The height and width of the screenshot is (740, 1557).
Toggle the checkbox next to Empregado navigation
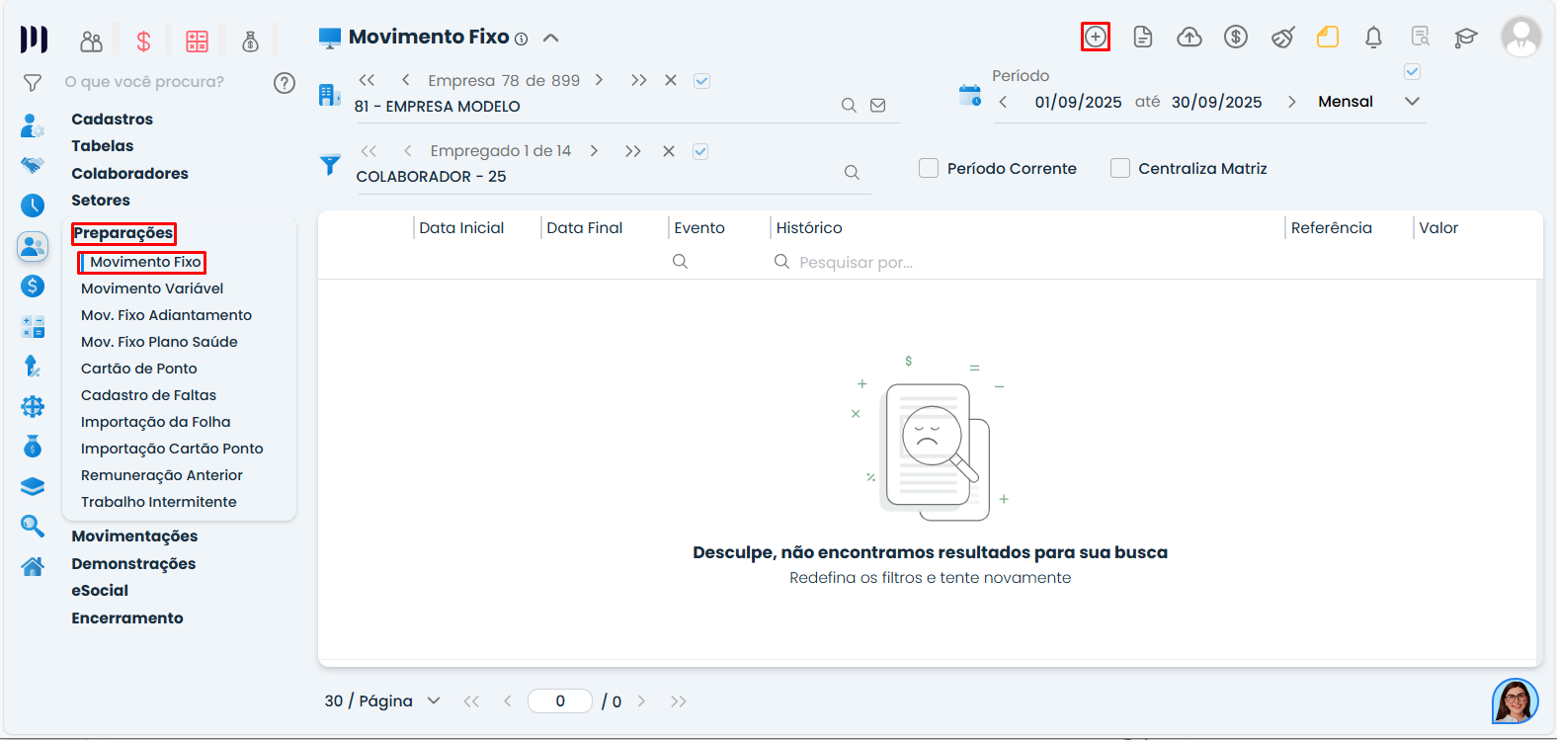(x=700, y=151)
